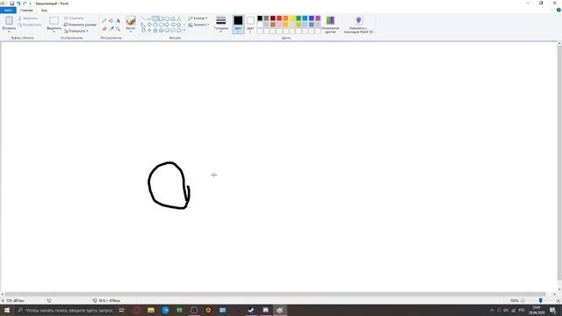Choose the rounded rectangle shape
The image size is (562, 316).
pos(167,18)
